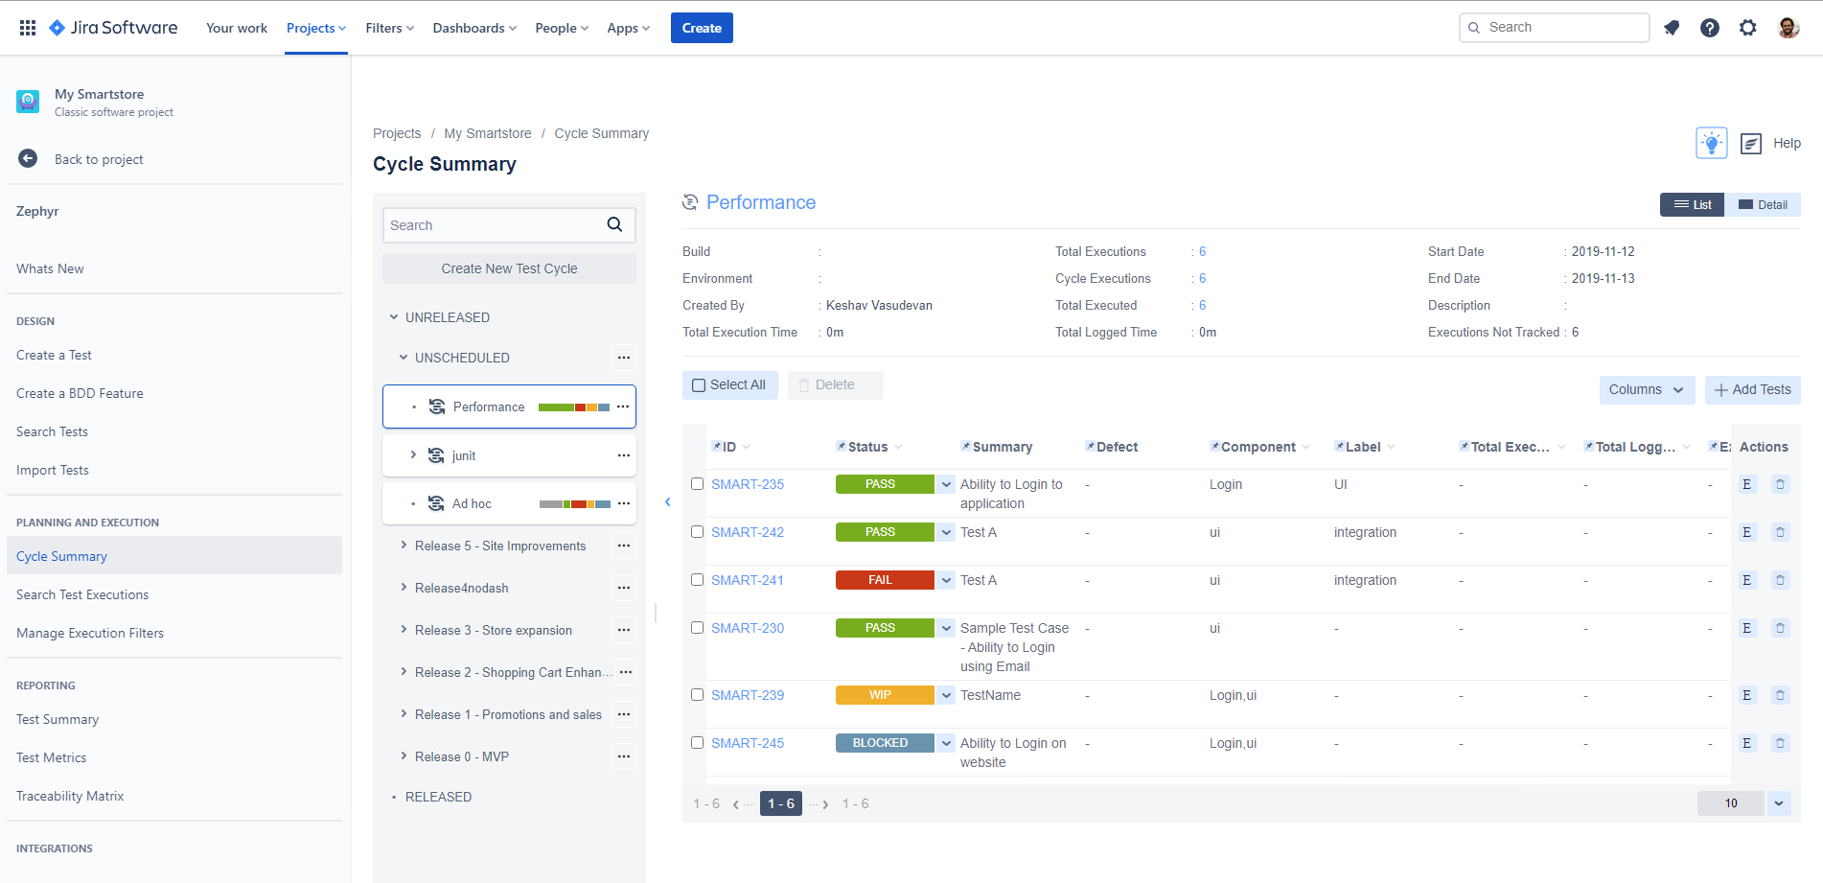Click the Create button
This screenshot has height=883, width=1823.
pos(702,28)
